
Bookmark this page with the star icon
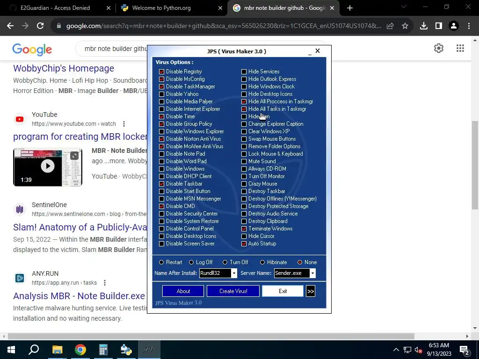tap(405, 26)
